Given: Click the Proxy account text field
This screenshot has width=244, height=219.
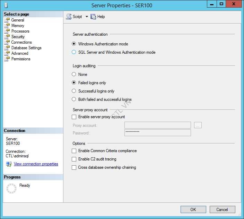Looking at the screenshot, I should click(158, 125).
